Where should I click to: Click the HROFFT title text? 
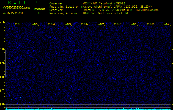coord(17,2)
